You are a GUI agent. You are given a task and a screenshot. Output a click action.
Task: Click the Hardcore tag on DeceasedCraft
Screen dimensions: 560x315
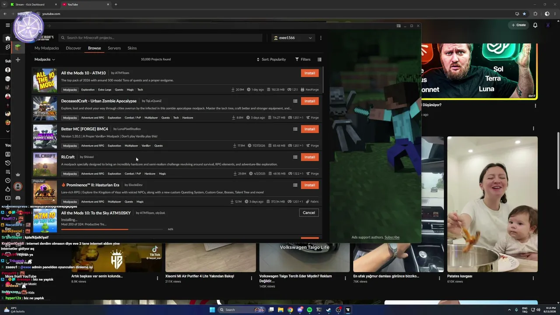[x=188, y=118]
